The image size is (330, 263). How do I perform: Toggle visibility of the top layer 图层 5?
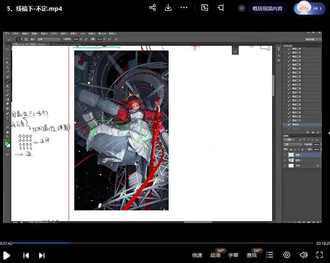click(285, 155)
